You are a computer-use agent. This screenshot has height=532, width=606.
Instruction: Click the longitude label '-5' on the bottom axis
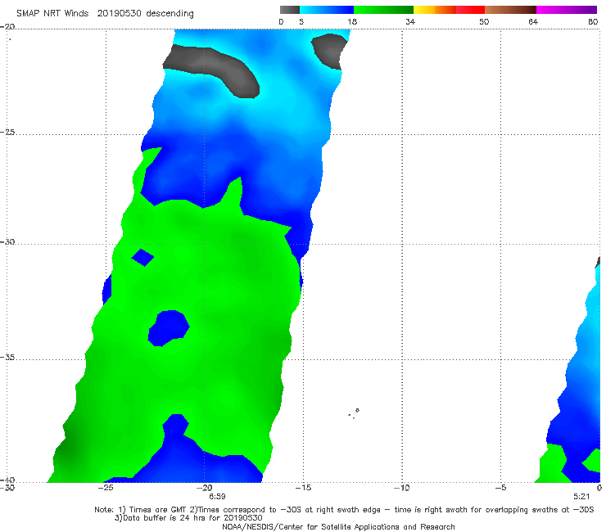500,488
